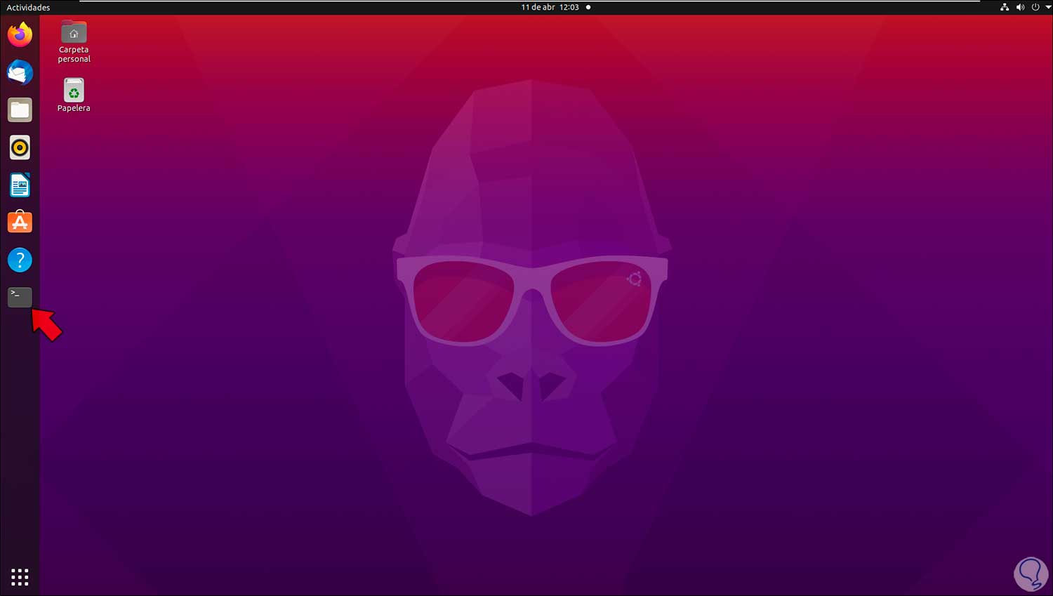Click the power icon in top bar
Screen dimensions: 1053x596
click(1035, 7)
